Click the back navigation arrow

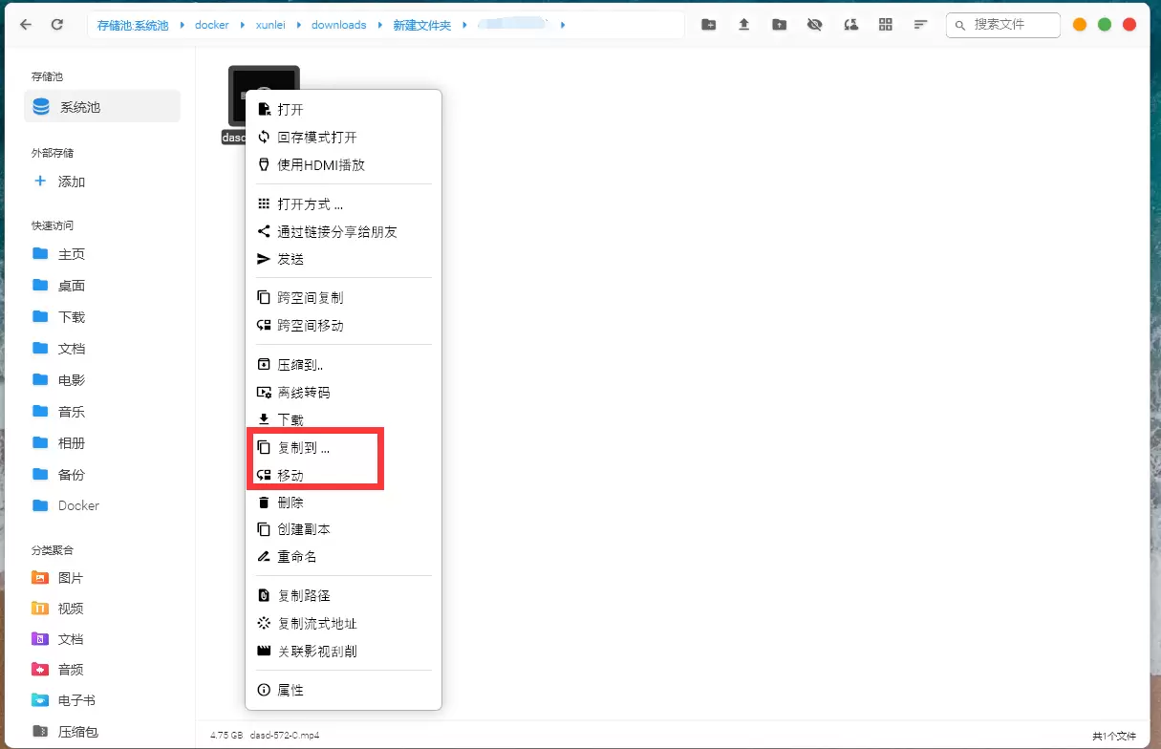pyautogui.click(x=26, y=25)
